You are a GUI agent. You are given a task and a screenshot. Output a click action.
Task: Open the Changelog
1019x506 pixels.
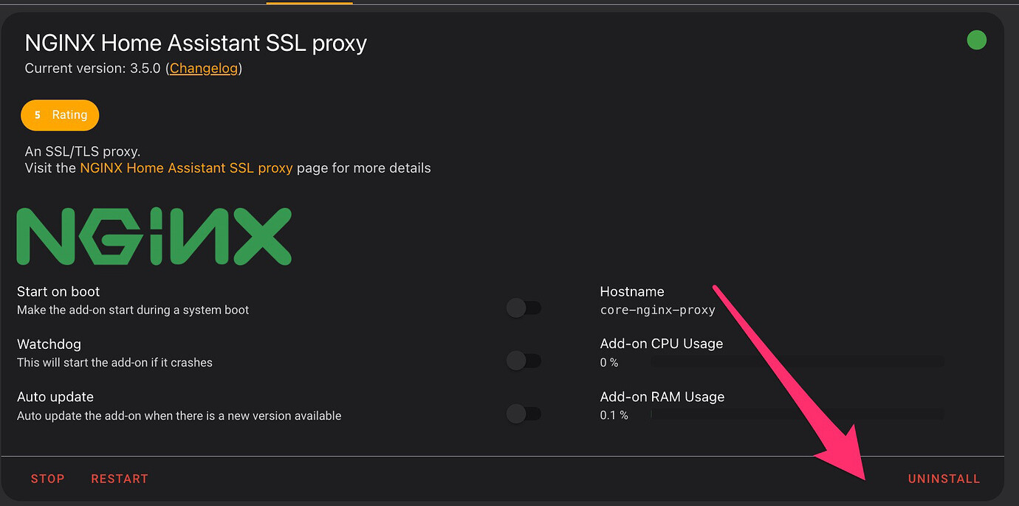click(x=204, y=68)
